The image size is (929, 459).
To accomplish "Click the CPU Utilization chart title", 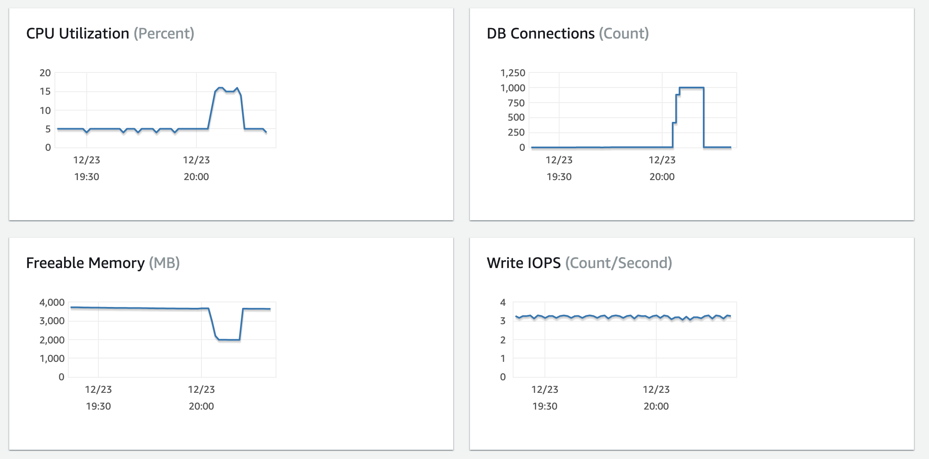I will point(78,34).
